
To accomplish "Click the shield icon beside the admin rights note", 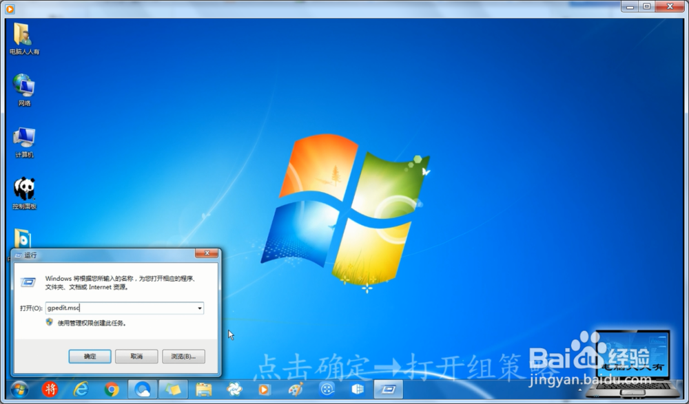I will pos(50,322).
